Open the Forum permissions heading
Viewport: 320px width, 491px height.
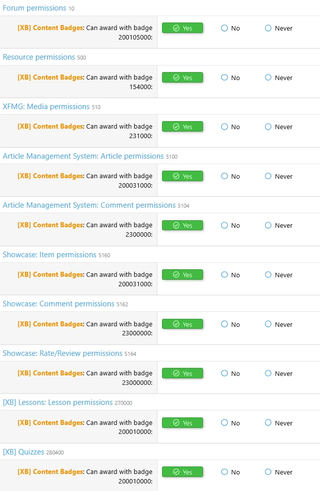point(34,8)
